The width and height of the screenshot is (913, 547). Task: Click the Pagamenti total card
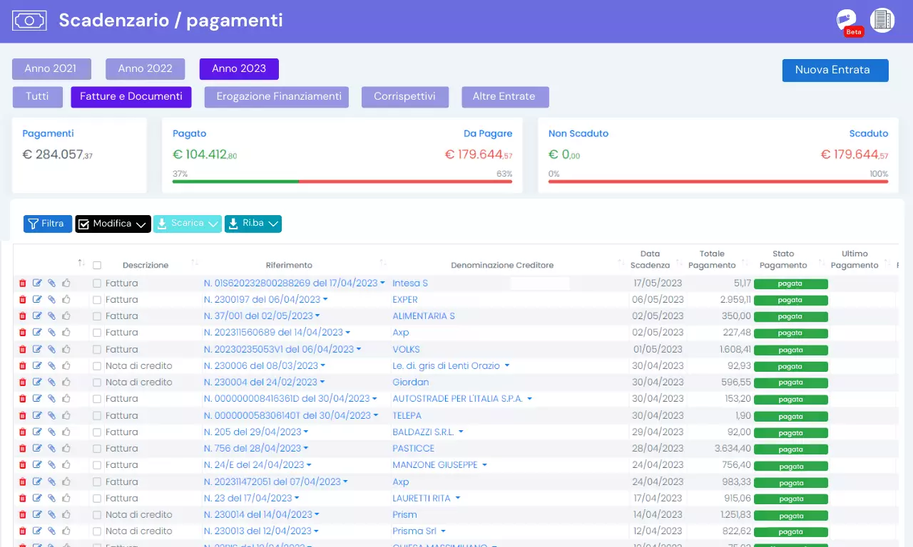pos(79,155)
